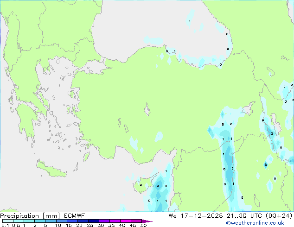Viewport: 294px width, 227px height.
Task: Pick the 15–20 mm legend color box
Action: (72, 221)
